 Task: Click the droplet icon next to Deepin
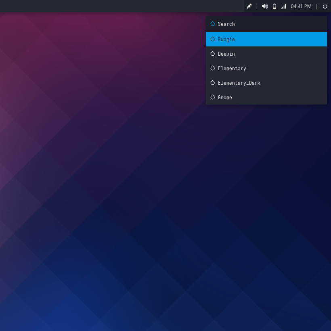pos(213,54)
